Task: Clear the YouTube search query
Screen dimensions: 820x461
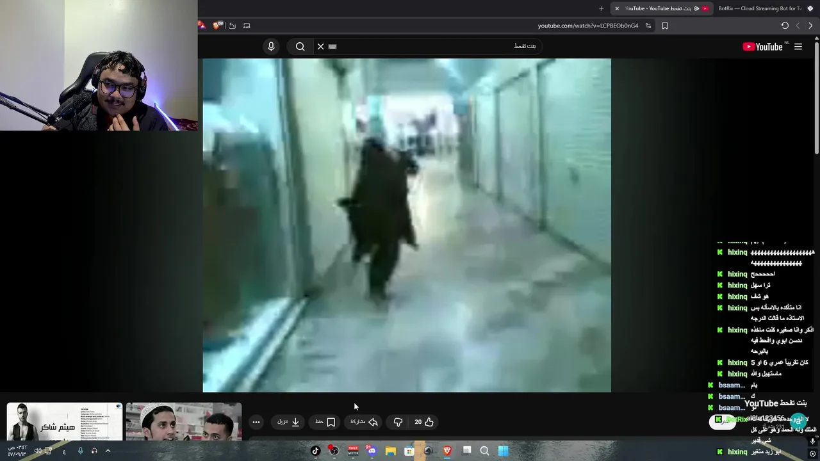Action: [x=320, y=46]
